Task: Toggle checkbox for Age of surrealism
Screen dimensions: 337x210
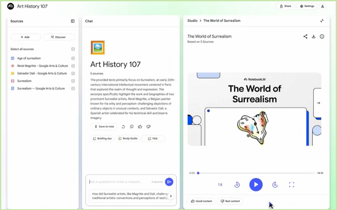Action: 73,58
